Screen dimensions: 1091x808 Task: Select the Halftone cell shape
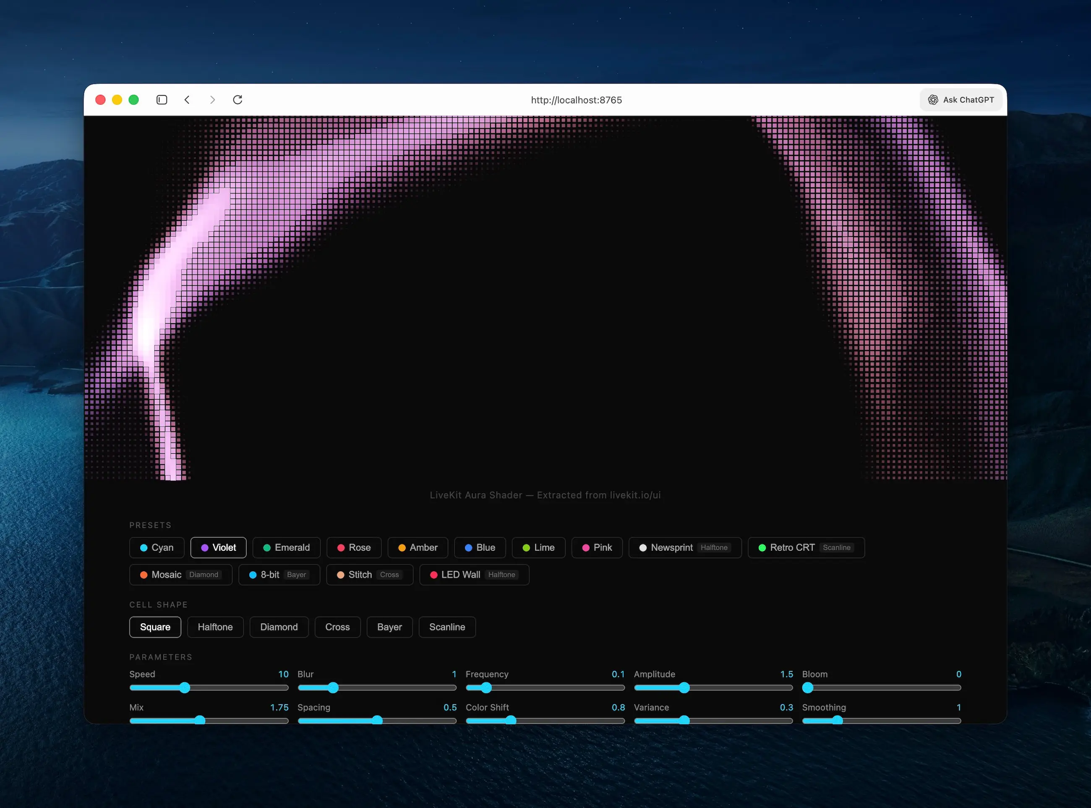215,627
